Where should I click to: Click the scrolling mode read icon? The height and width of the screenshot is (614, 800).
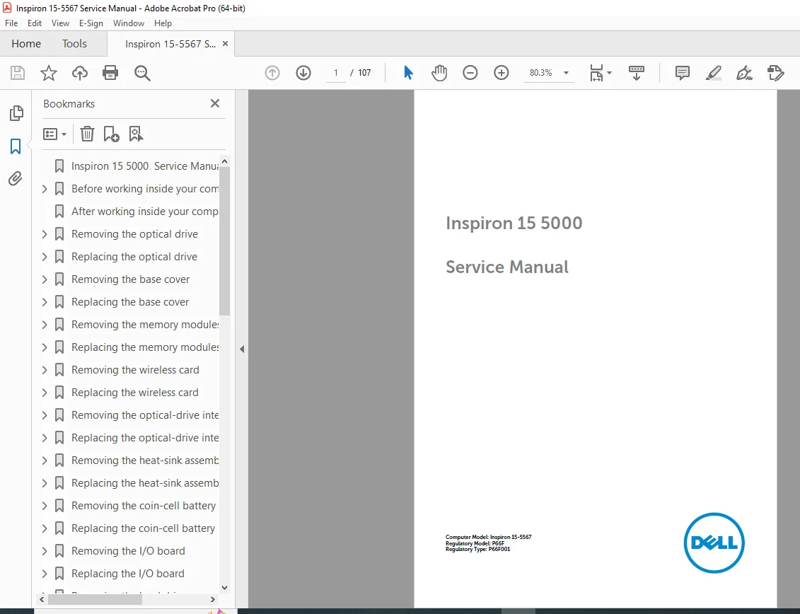(636, 73)
